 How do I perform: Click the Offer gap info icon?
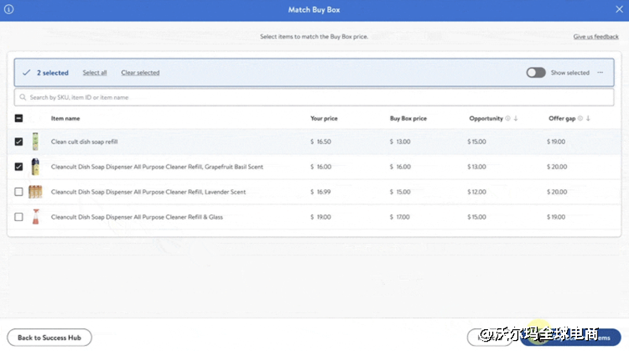click(580, 119)
